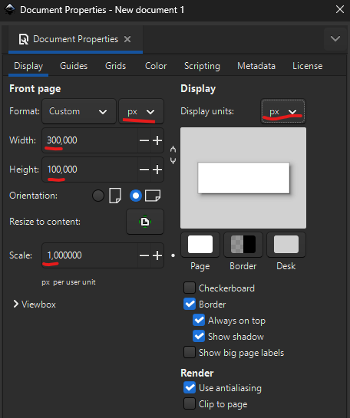Screen dimensions: 350x418
Task: Go to the Color tab
Action: tap(156, 66)
